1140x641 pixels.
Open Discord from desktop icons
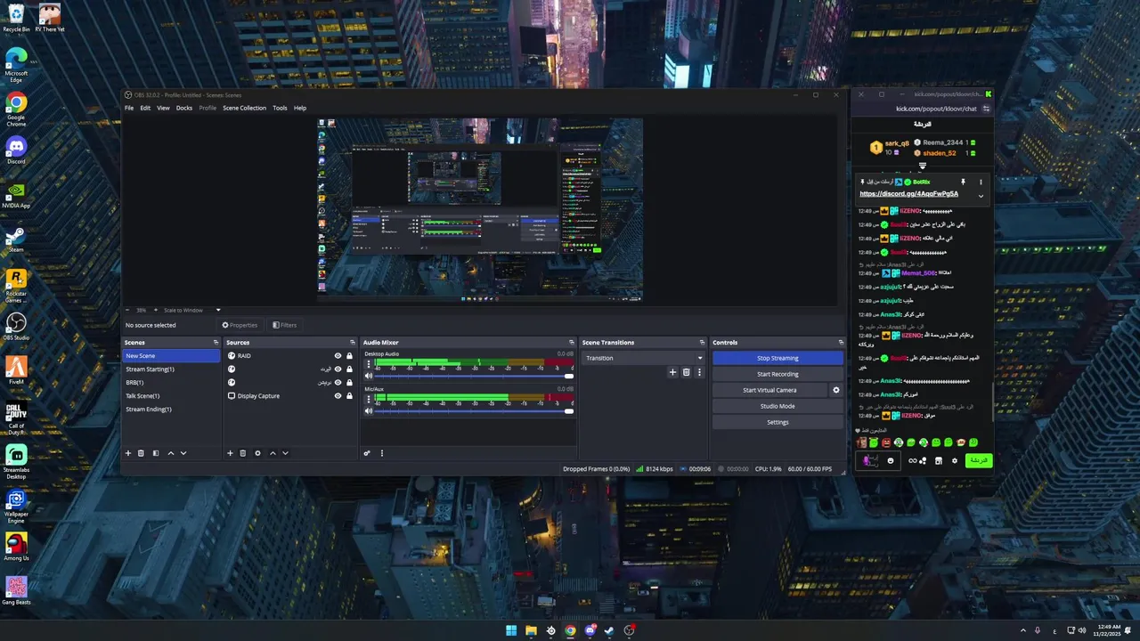coord(16,149)
